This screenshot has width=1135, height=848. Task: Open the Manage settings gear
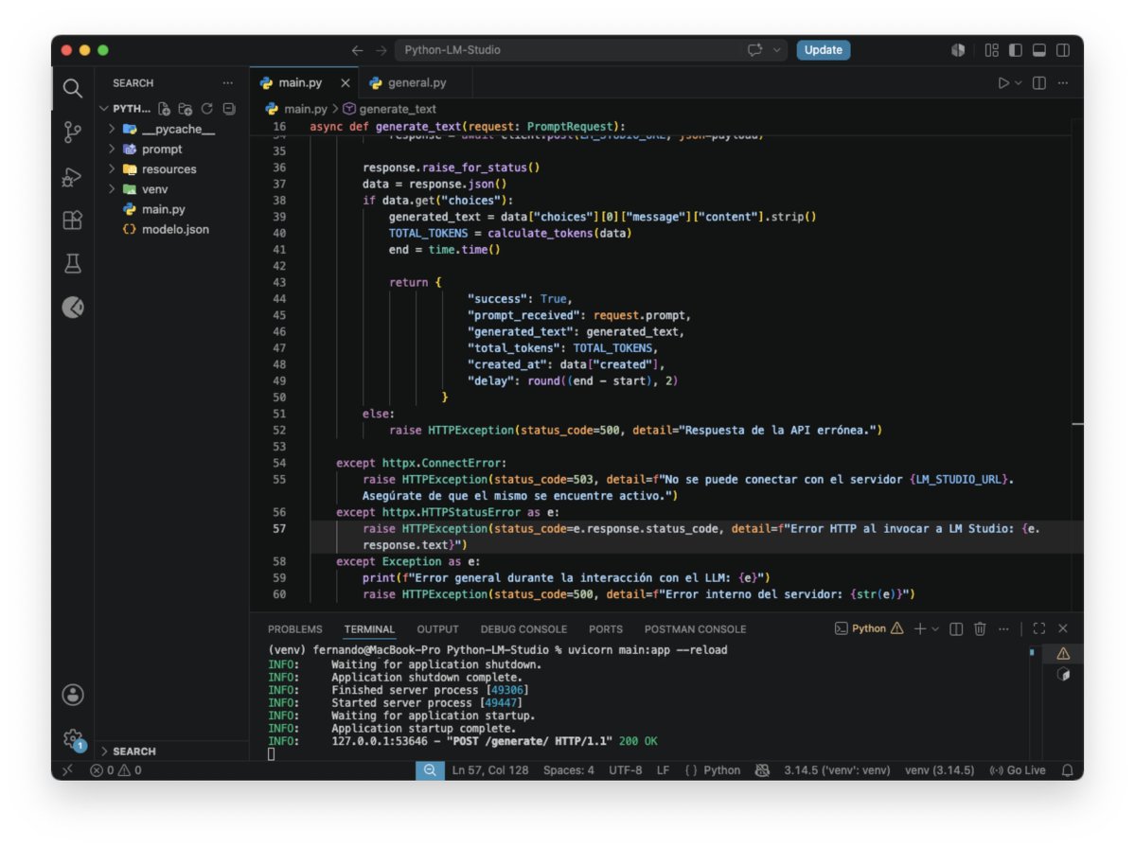[72, 739]
